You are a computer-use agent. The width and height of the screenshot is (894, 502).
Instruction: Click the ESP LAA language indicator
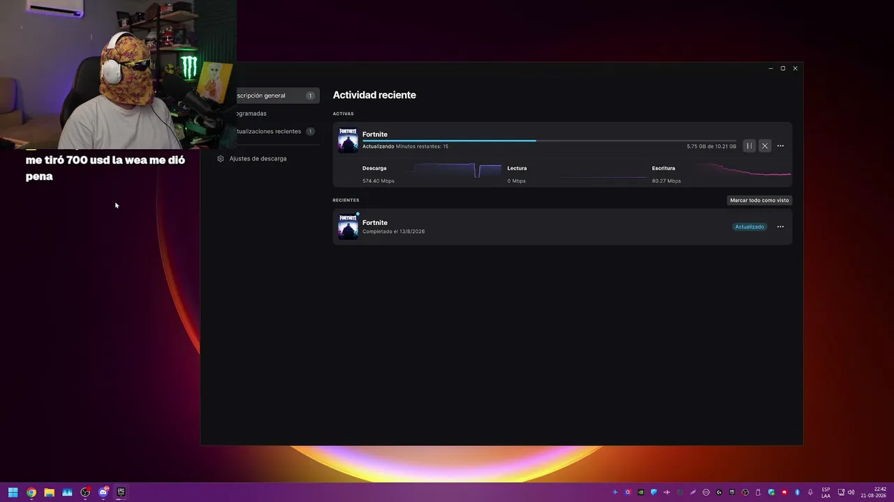(x=826, y=492)
